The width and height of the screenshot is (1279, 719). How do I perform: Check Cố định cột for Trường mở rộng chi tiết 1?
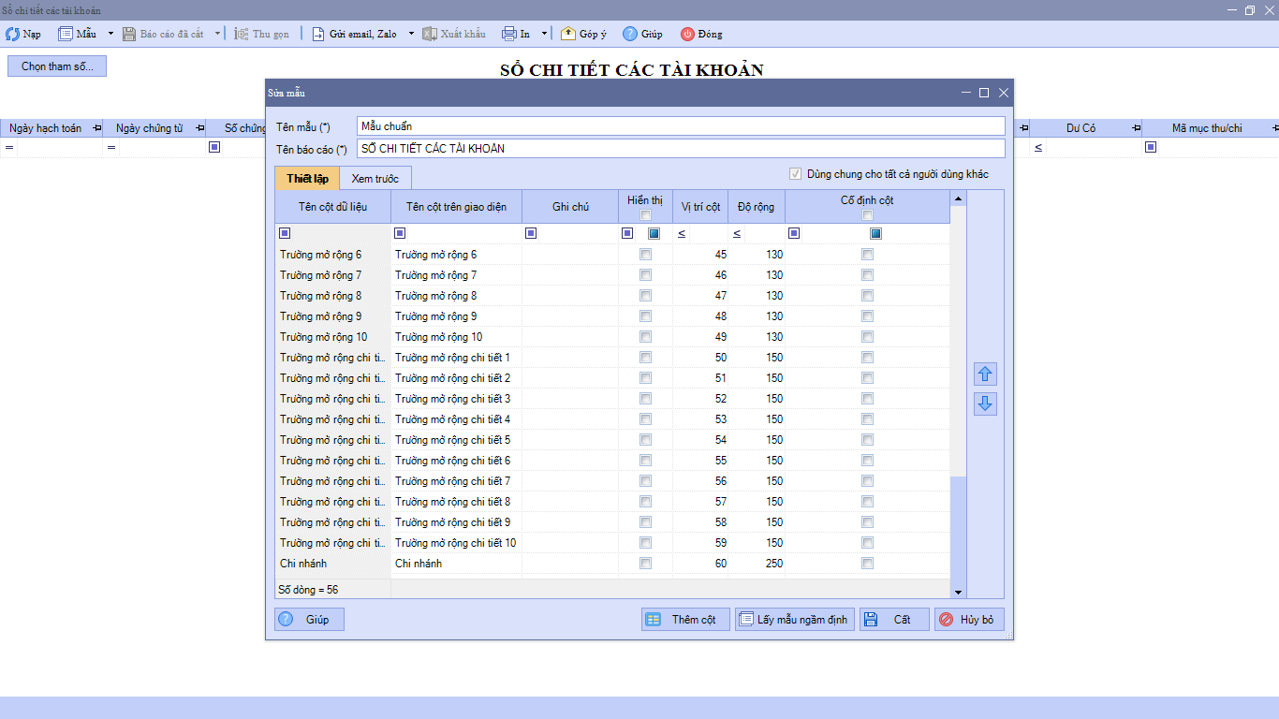pos(867,358)
